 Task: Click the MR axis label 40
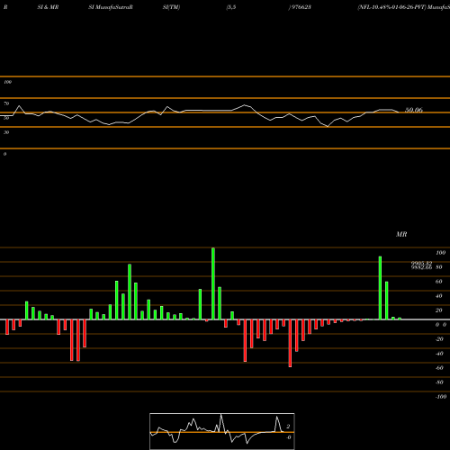click(x=438, y=296)
